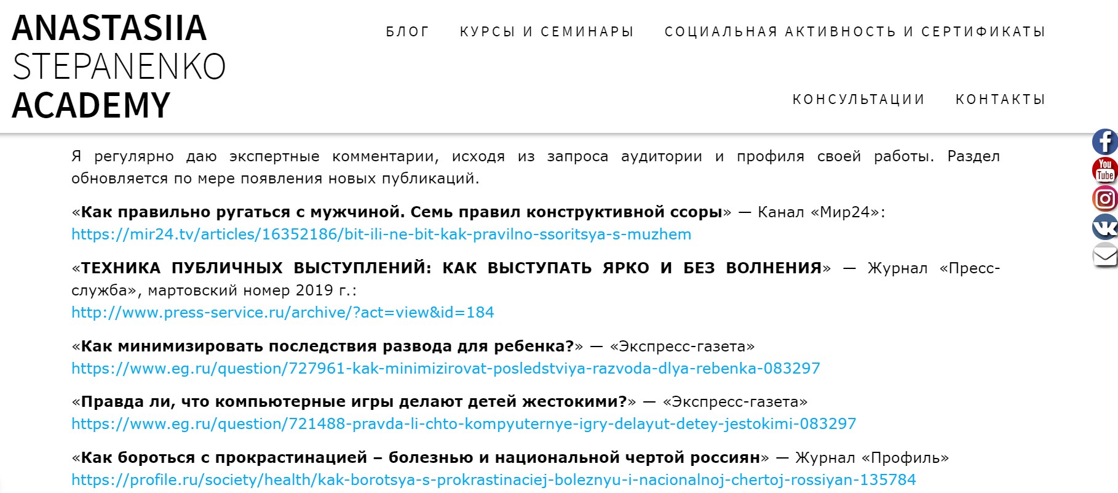Screen dimensions: 1118x493
Task: Follow the press-service.ru archive link
Action: 282,313
